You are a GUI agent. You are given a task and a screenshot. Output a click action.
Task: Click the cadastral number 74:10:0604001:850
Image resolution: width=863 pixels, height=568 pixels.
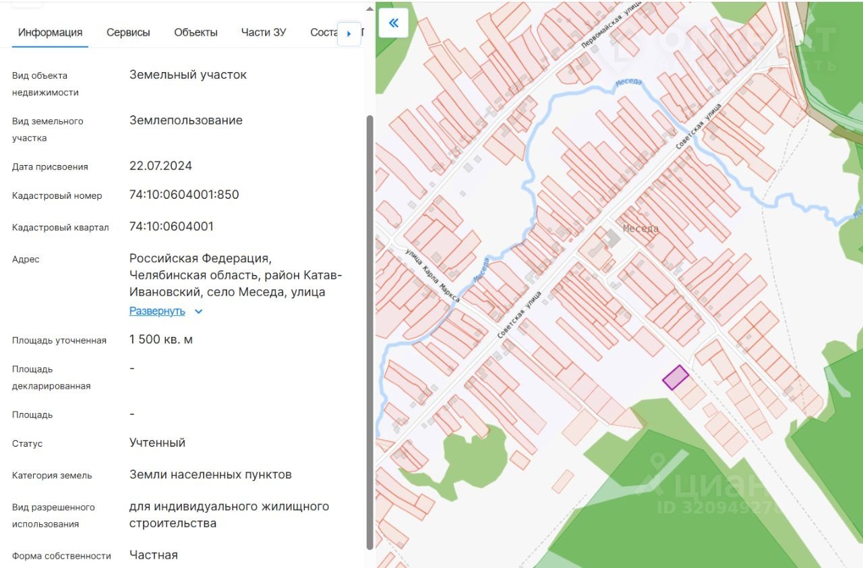click(x=184, y=195)
